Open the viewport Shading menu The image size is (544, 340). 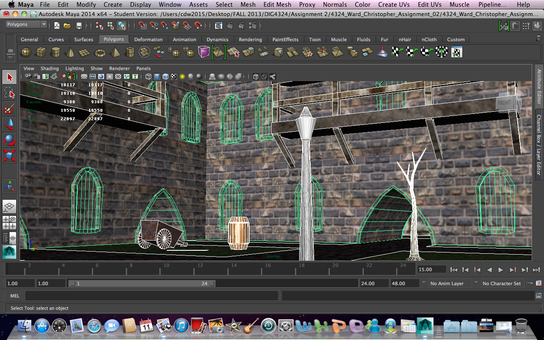pyautogui.click(x=50, y=68)
